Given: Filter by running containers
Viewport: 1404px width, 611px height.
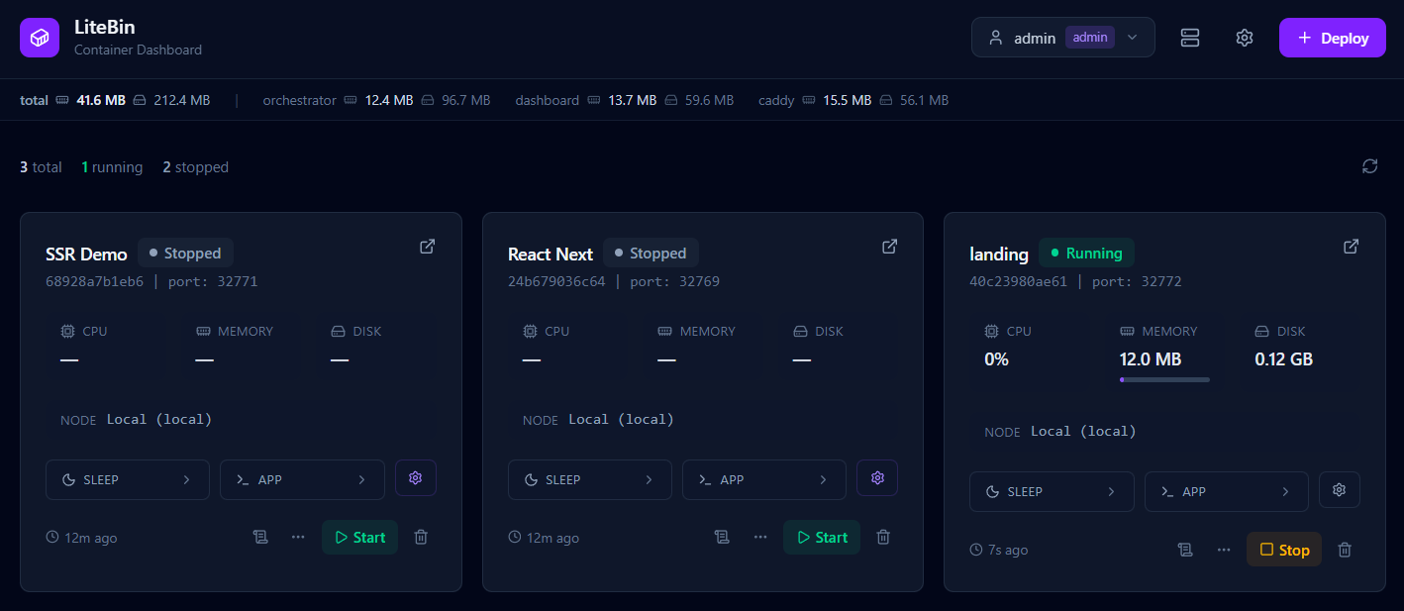Looking at the screenshot, I should click(x=112, y=166).
